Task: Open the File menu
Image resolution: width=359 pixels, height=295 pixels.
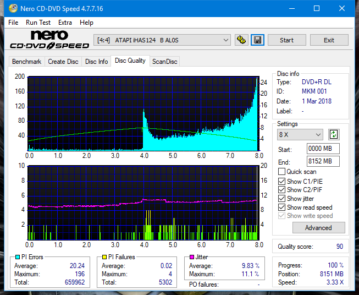Action: [13, 23]
